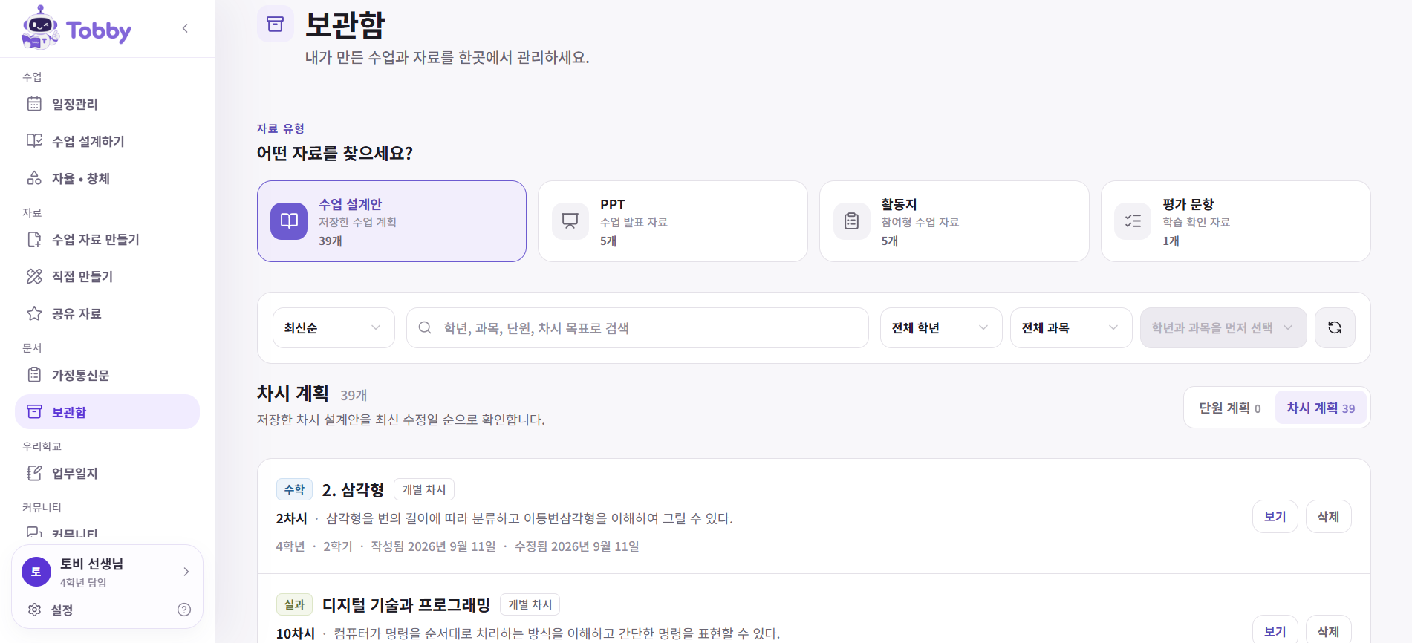
Task: Click 수정됨 2026년 9월 11일 text
Action: coord(577,546)
